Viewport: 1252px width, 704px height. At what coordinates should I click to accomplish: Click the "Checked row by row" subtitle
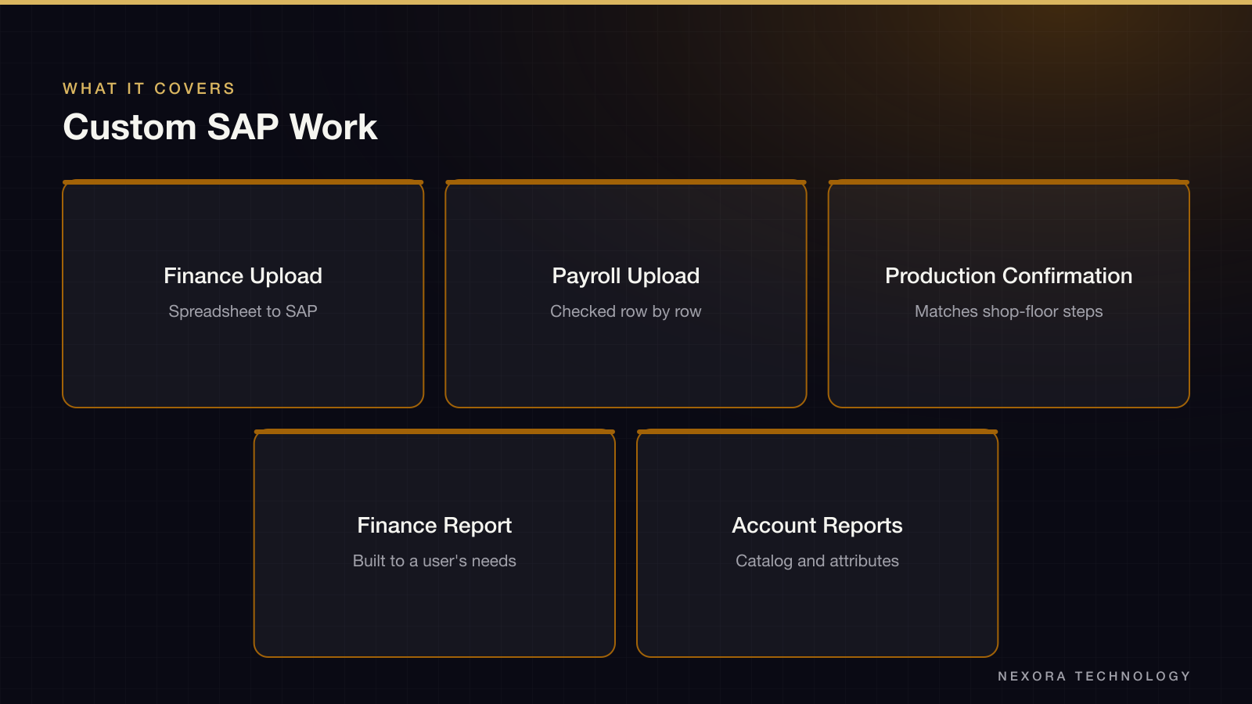[626, 311]
